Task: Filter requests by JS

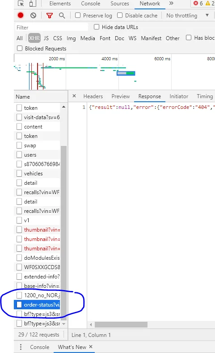Action: (46, 38)
